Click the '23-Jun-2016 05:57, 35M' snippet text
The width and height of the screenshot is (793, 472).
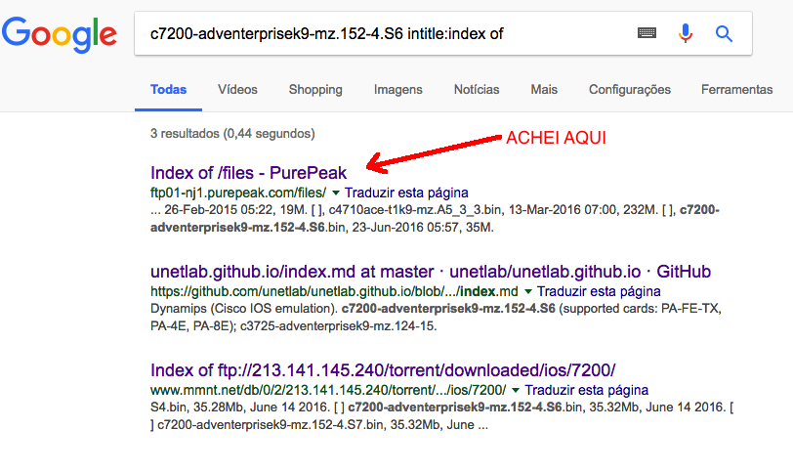click(x=423, y=227)
